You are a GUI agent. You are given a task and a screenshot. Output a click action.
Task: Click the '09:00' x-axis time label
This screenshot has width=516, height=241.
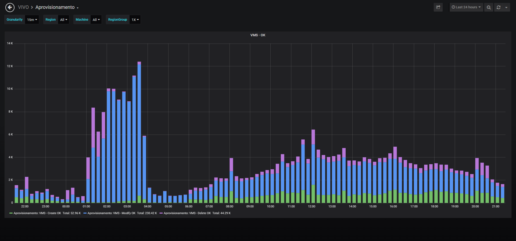[250, 206]
